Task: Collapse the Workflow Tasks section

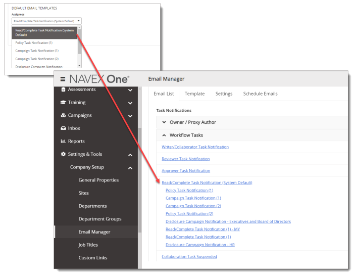Action: click(164, 135)
